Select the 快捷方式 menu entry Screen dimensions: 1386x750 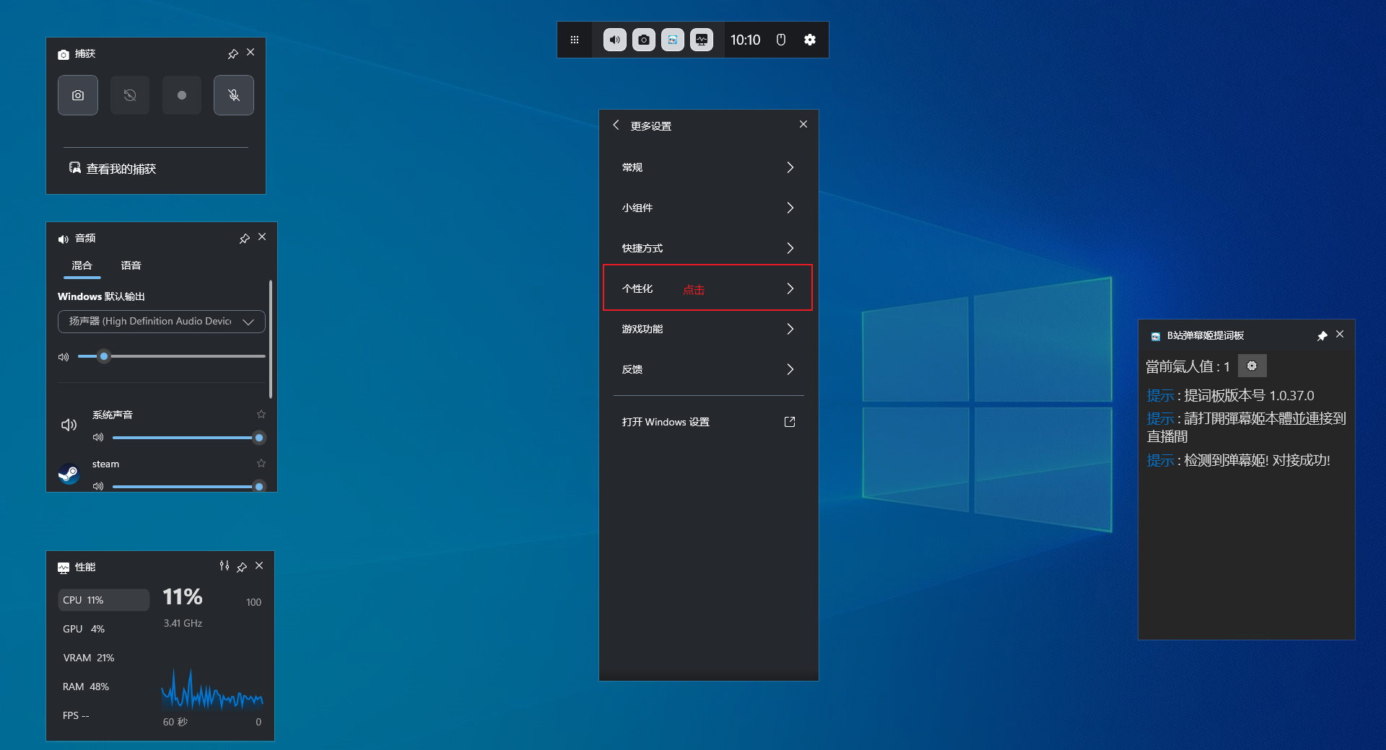707,248
